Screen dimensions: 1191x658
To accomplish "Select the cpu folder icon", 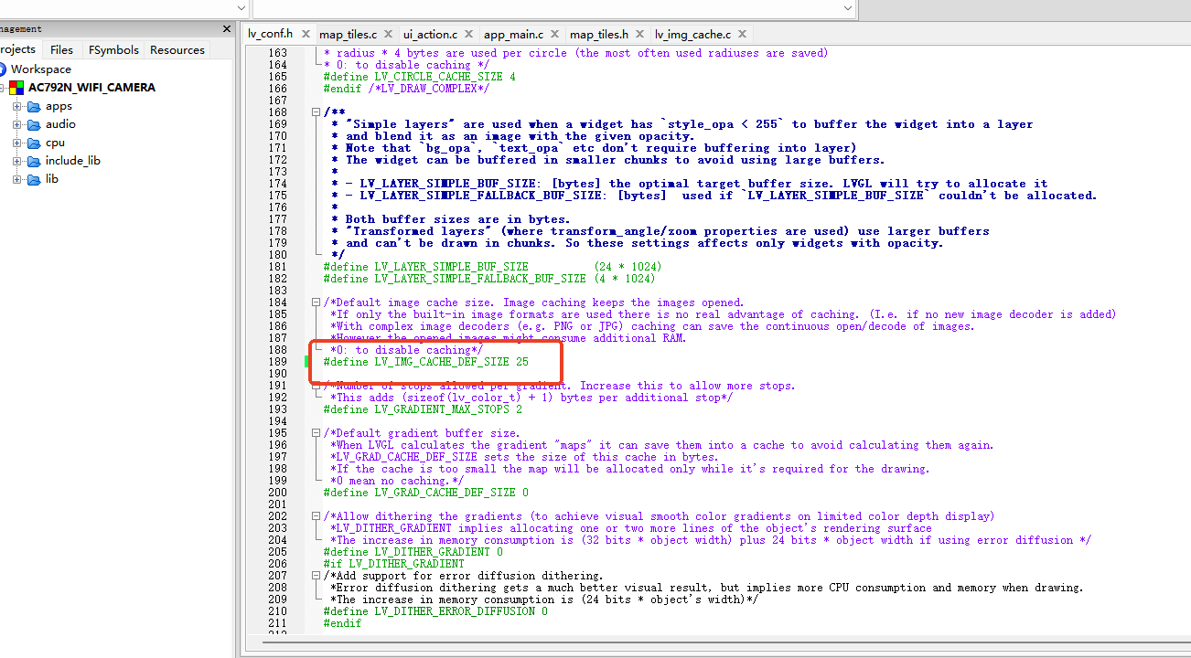I will [34, 143].
